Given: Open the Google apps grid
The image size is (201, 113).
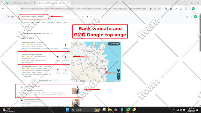Looking at the screenshot, I should pyautogui.click(x=191, y=17).
